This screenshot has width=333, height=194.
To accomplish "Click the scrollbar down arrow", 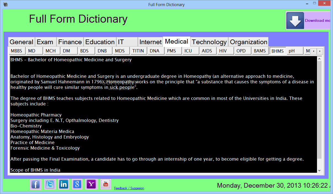I will 319,171.
